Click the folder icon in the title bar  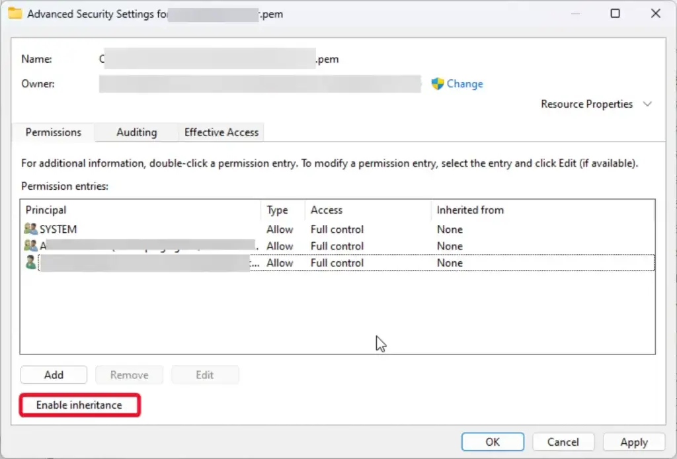(x=15, y=14)
